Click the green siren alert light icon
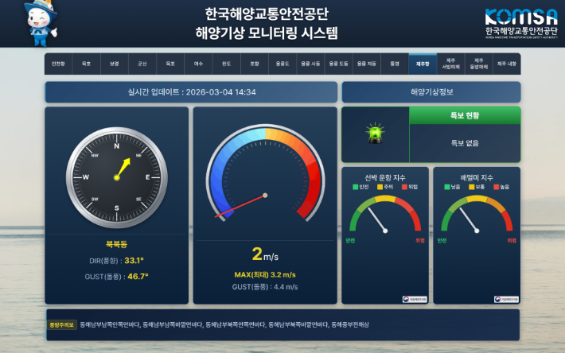The width and height of the screenshot is (565, 353). pos(374,134)
